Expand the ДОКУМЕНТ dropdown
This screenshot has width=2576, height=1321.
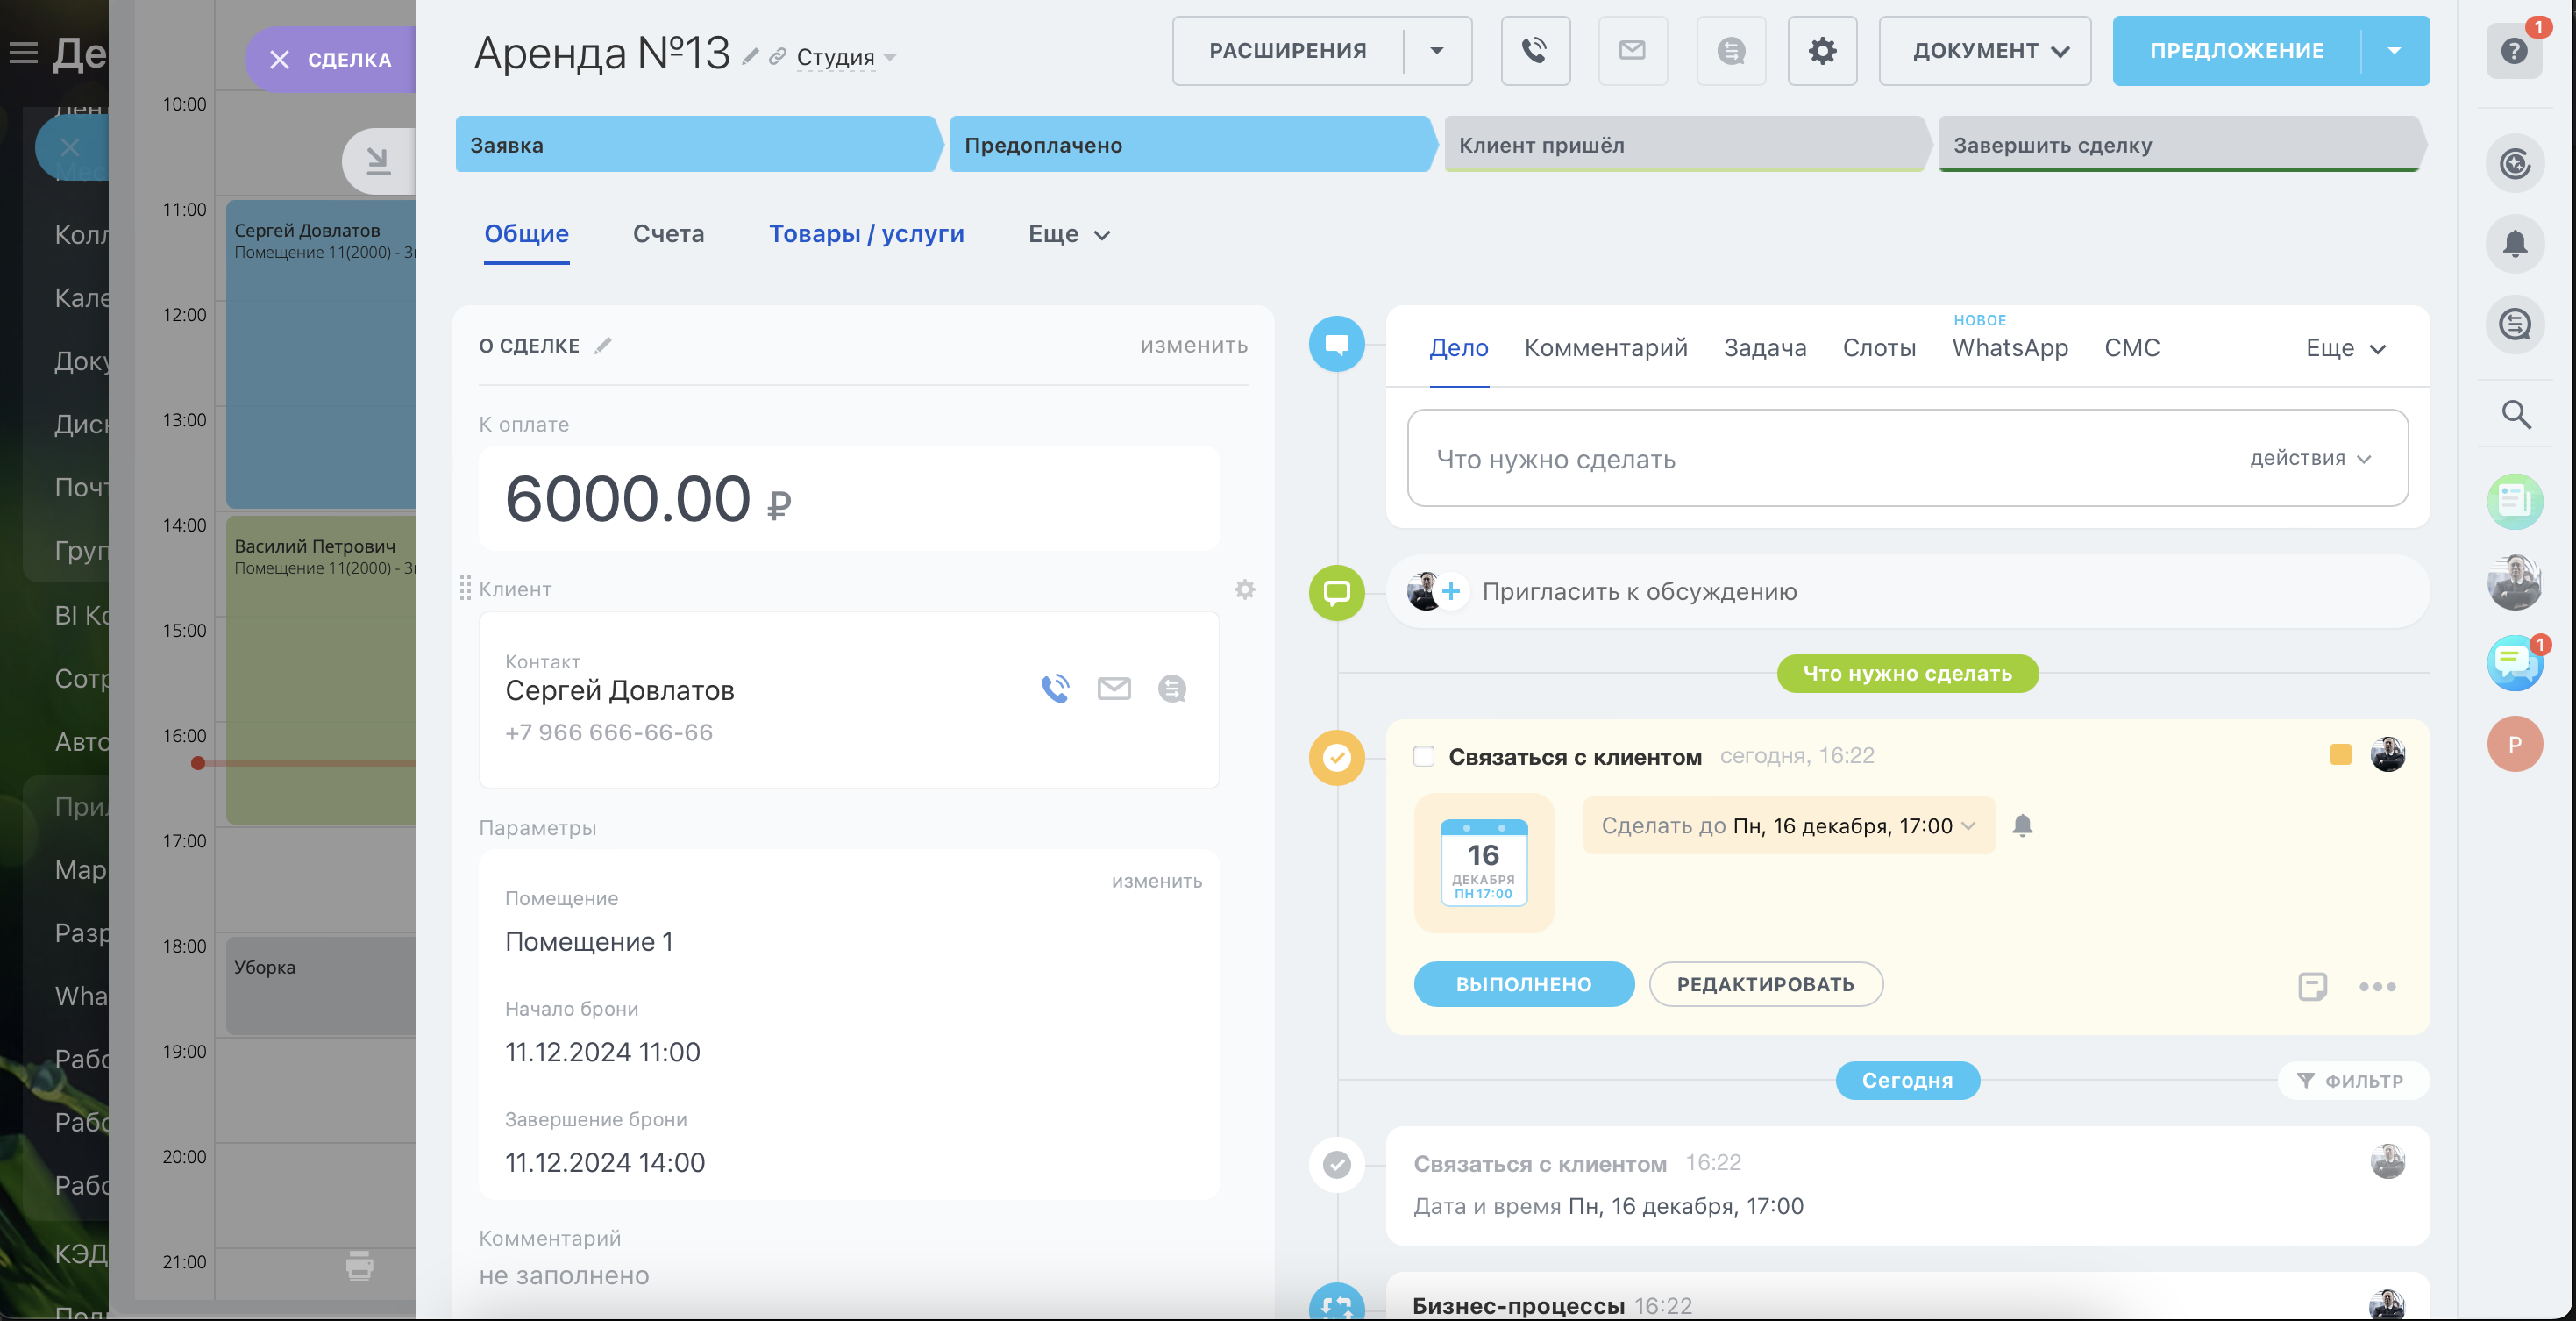click(1984, 50)
